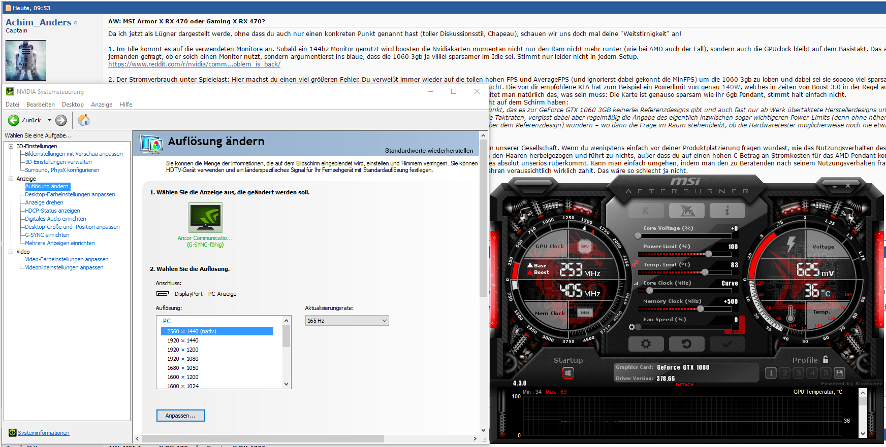The image size is (886, 447).
Task: Collapse the 3D-Einstellungen tree node
Action: point(11,146)
